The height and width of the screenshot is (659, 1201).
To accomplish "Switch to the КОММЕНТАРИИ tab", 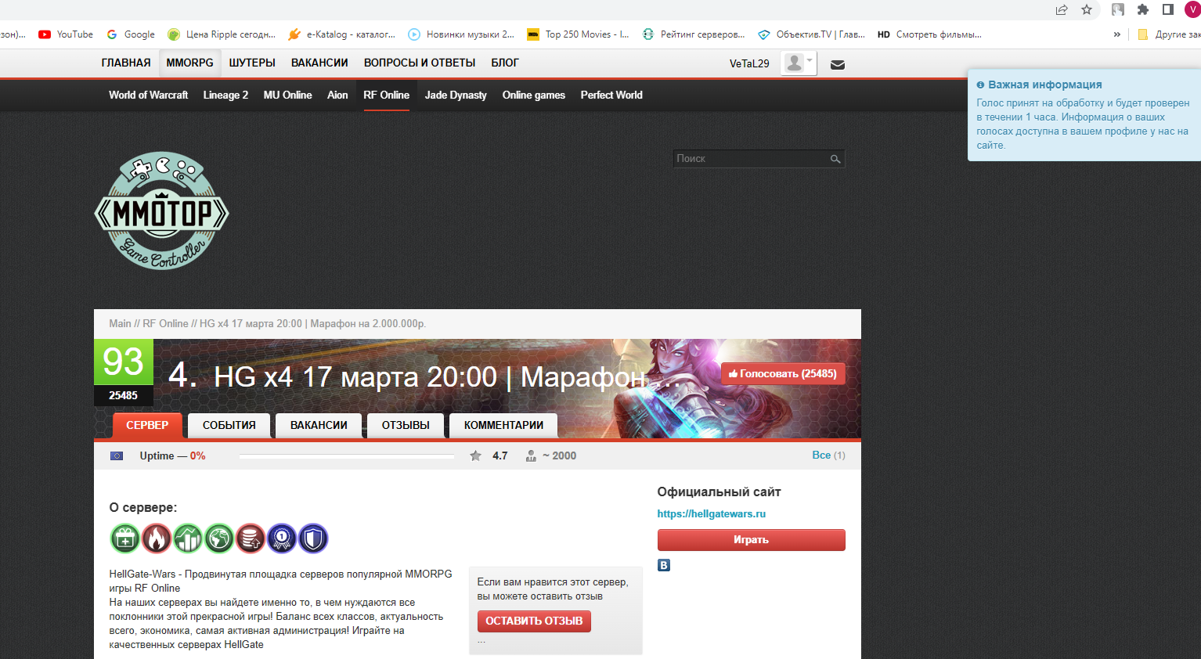I will (503, 425).
